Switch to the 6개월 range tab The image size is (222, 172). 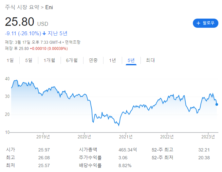tap(72, 60)
